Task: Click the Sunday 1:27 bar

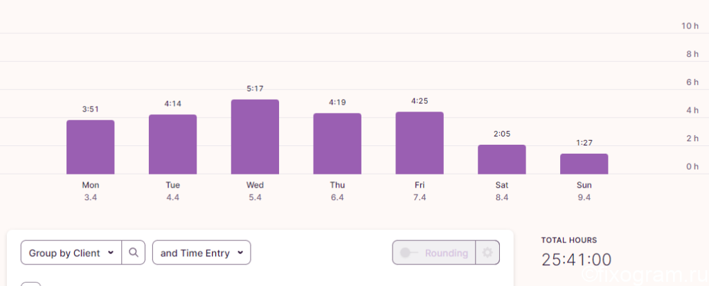Action: [584, 164]
